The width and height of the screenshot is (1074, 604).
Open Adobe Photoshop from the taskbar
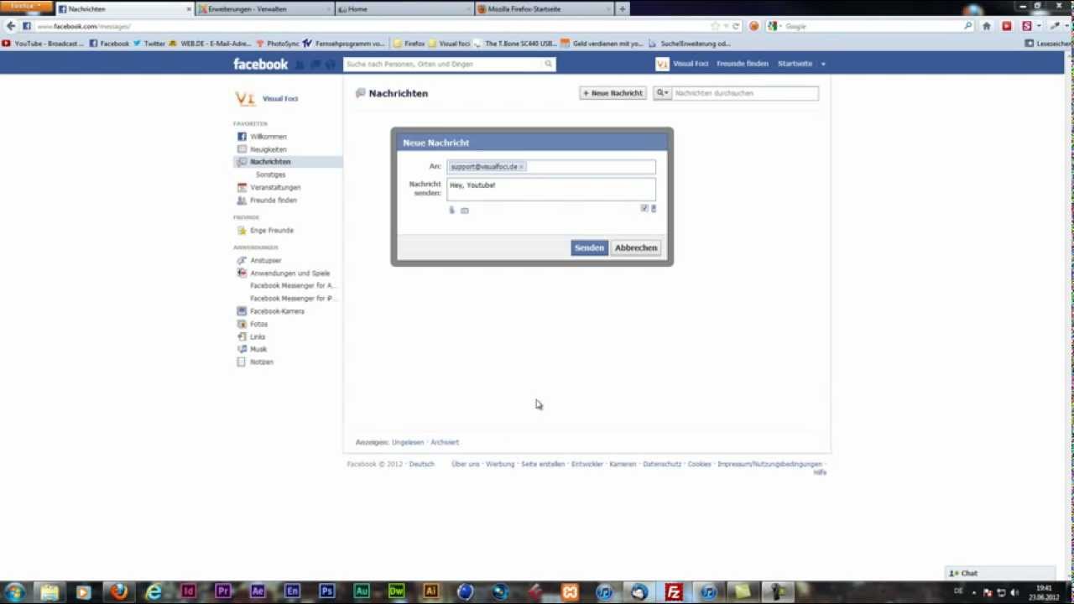click(x=326, y=592)
